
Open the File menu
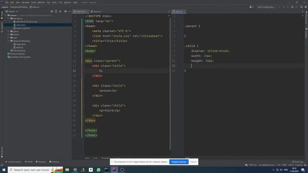[x=7, y=2]
